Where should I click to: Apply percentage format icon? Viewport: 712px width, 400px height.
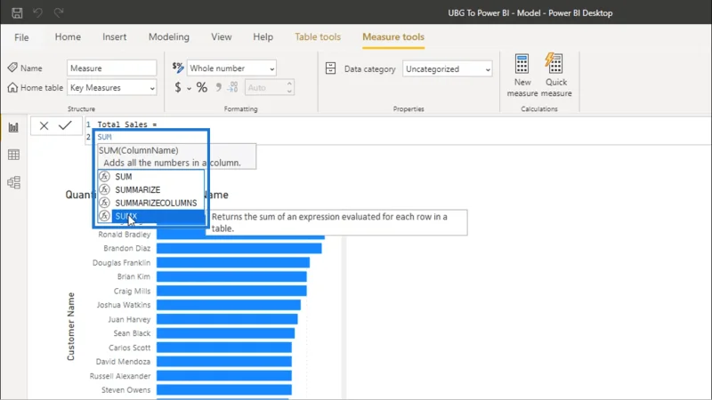tap(202, 87)
